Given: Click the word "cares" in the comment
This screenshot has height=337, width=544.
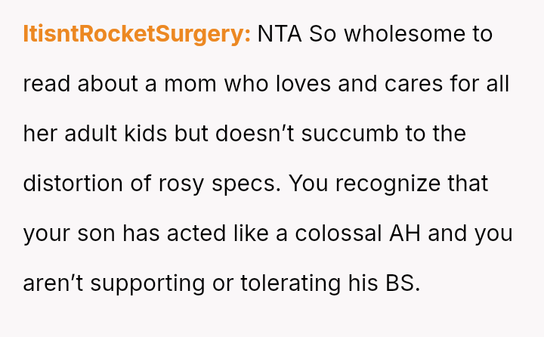Looking at the screenshot, I should coord(411,84).
